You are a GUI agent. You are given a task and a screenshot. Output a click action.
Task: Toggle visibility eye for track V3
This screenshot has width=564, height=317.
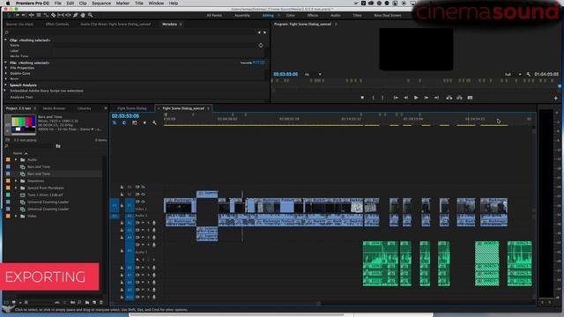click(x=143, y=187)
